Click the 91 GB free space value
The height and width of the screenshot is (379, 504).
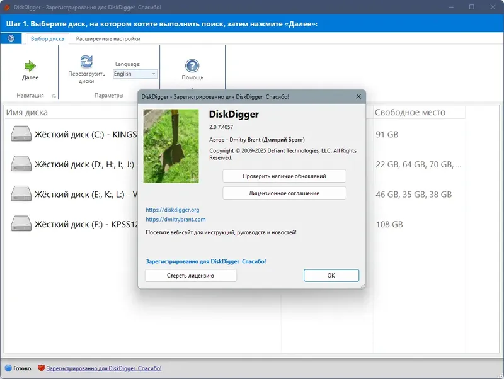tap(387, 134)
